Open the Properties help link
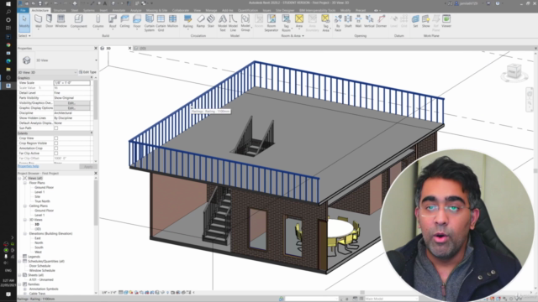This screenshot has width=538, height=302. coord(28,166)
